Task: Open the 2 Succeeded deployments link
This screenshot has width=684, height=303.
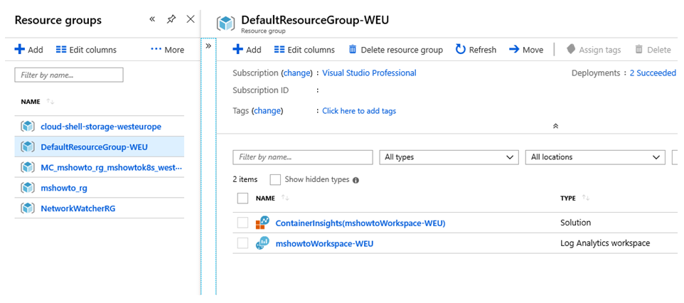Action: [x=653, y=73]
